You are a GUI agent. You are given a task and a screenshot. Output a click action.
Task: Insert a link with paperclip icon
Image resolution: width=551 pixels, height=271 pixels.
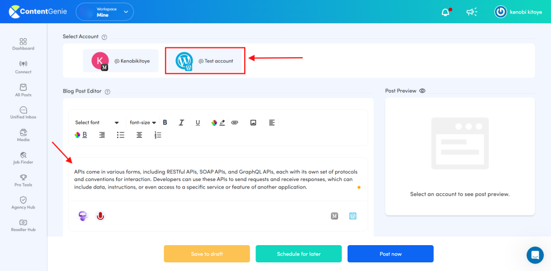click(x=235, y=122)
